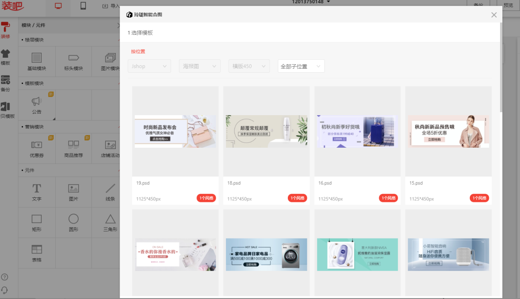The width and height of the screenshot is (520, 299).
Task: Open the 全部子位置 dropdown
Action: (x=301, y=66)
